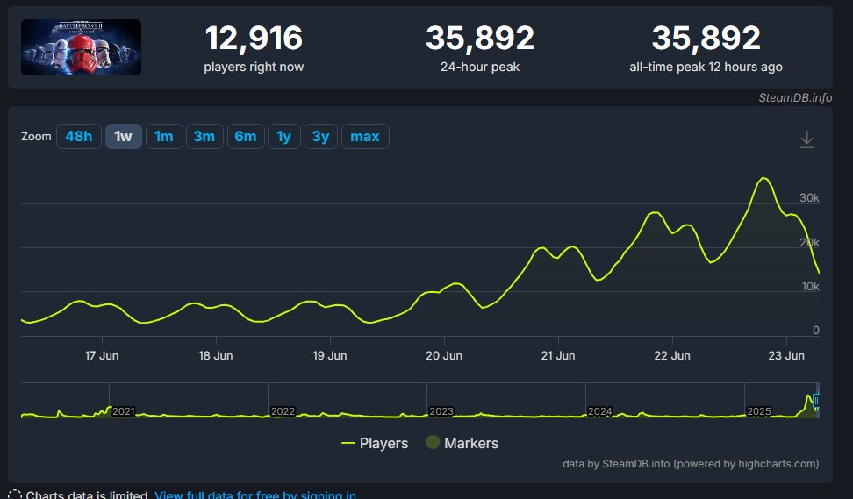Click the 10k y-axis label
Viewport: 853px width, 499px height.
811,287
